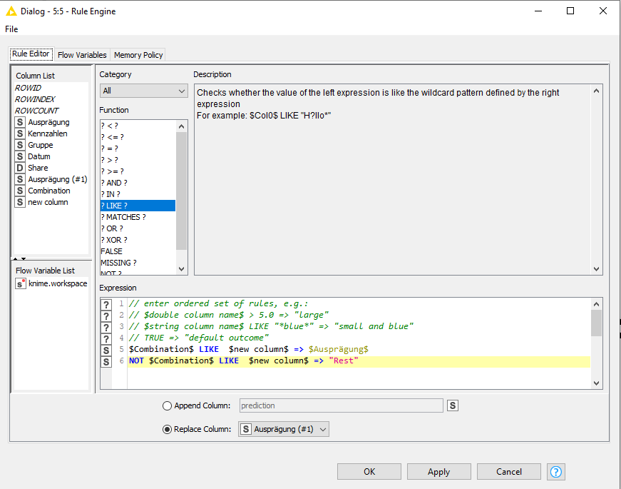Viewport: 621px width, 489px height.
Task: Click the Function list scroll up arrow
Action: (x=181, y=126)
